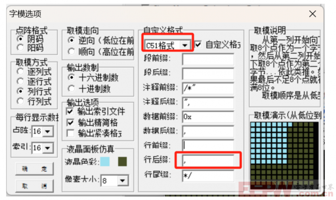Click the 行尾缀 field containing */
The width and height of the screenshot is (336, 200).
pyautogui.click(x=208, y=176)
